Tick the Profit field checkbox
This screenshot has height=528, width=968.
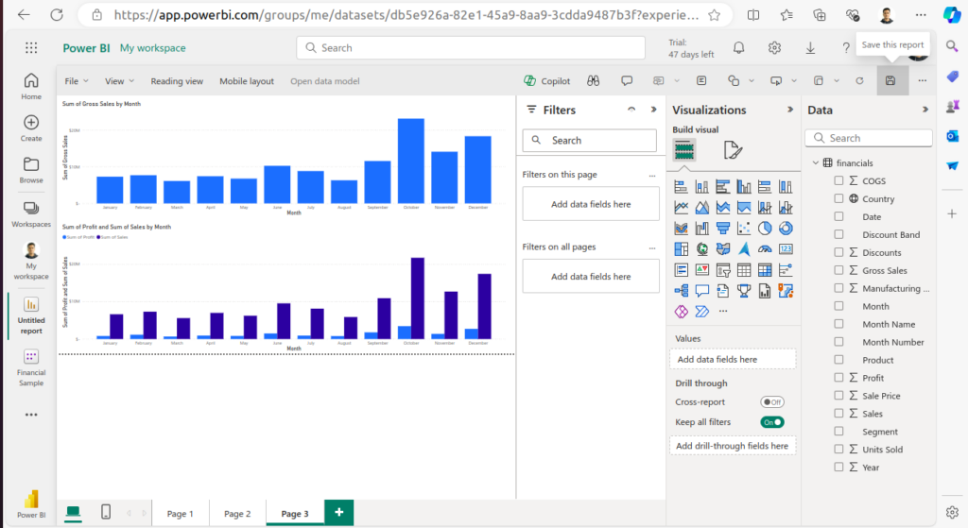pyautogui.click(x=838, y=378)
